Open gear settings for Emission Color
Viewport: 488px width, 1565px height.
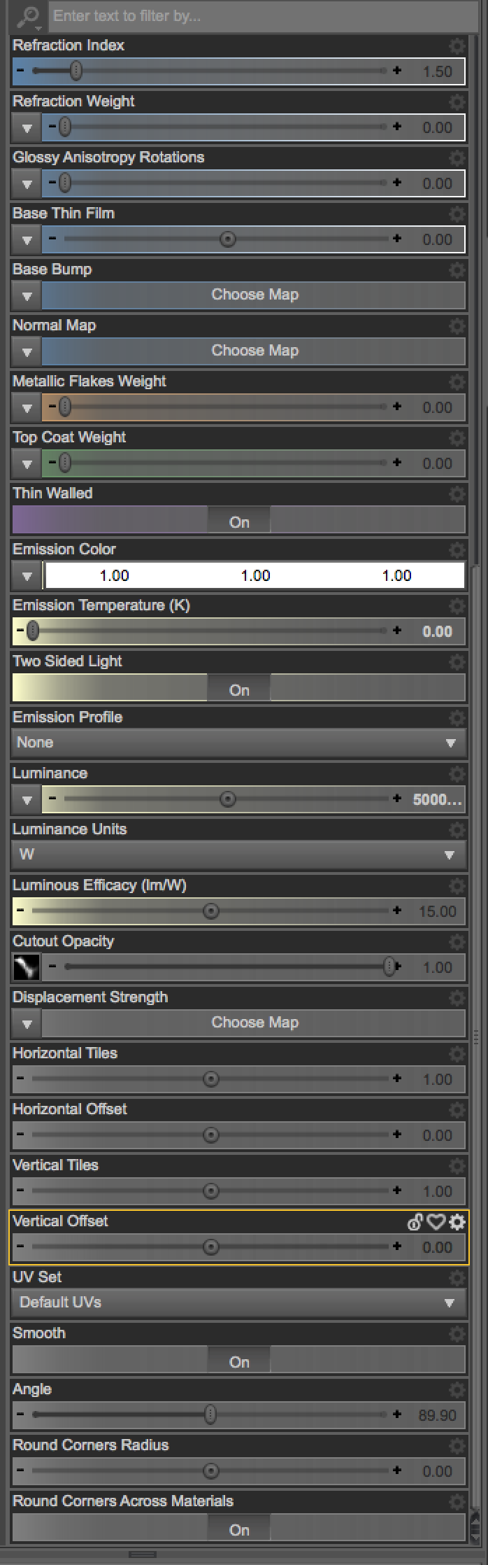(x=457, y=550)
